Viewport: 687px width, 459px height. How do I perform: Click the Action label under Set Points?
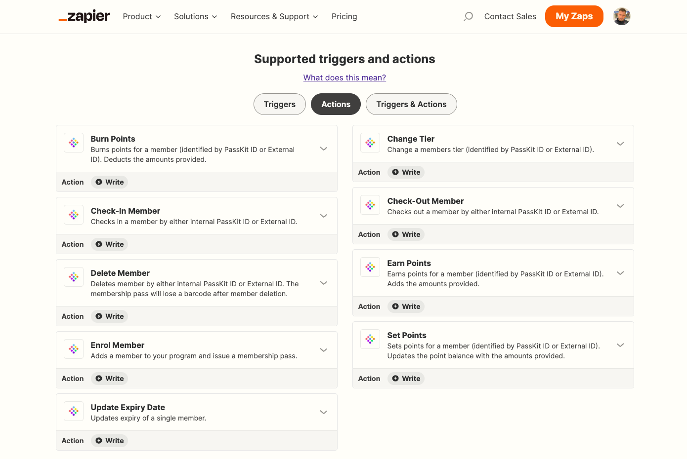tap(369, 379)
